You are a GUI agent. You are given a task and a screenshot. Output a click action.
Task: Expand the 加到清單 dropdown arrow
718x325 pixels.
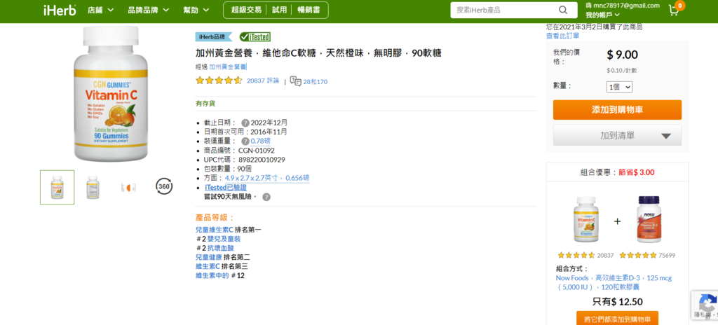(x=666, y=136)
